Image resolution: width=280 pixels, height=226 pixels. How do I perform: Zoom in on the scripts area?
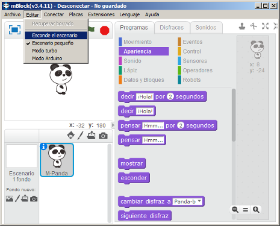click(256, 210)
